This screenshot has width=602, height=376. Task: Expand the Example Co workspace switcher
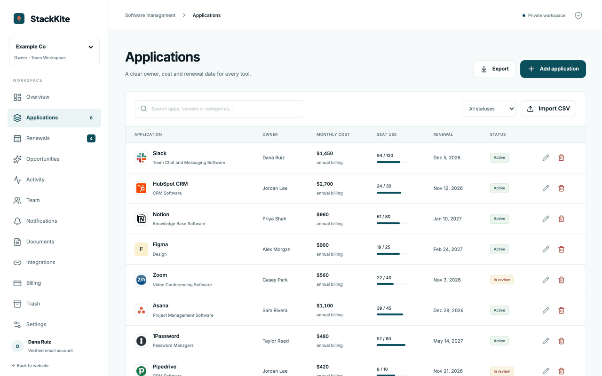tap(54, 52)
